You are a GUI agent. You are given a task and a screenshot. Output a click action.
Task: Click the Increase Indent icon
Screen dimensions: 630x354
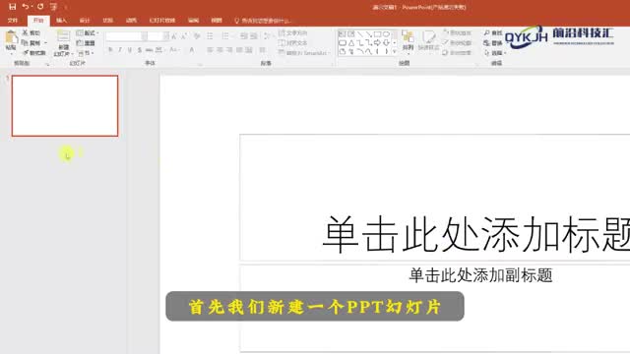pyautogui.click(x=254, y=36)
